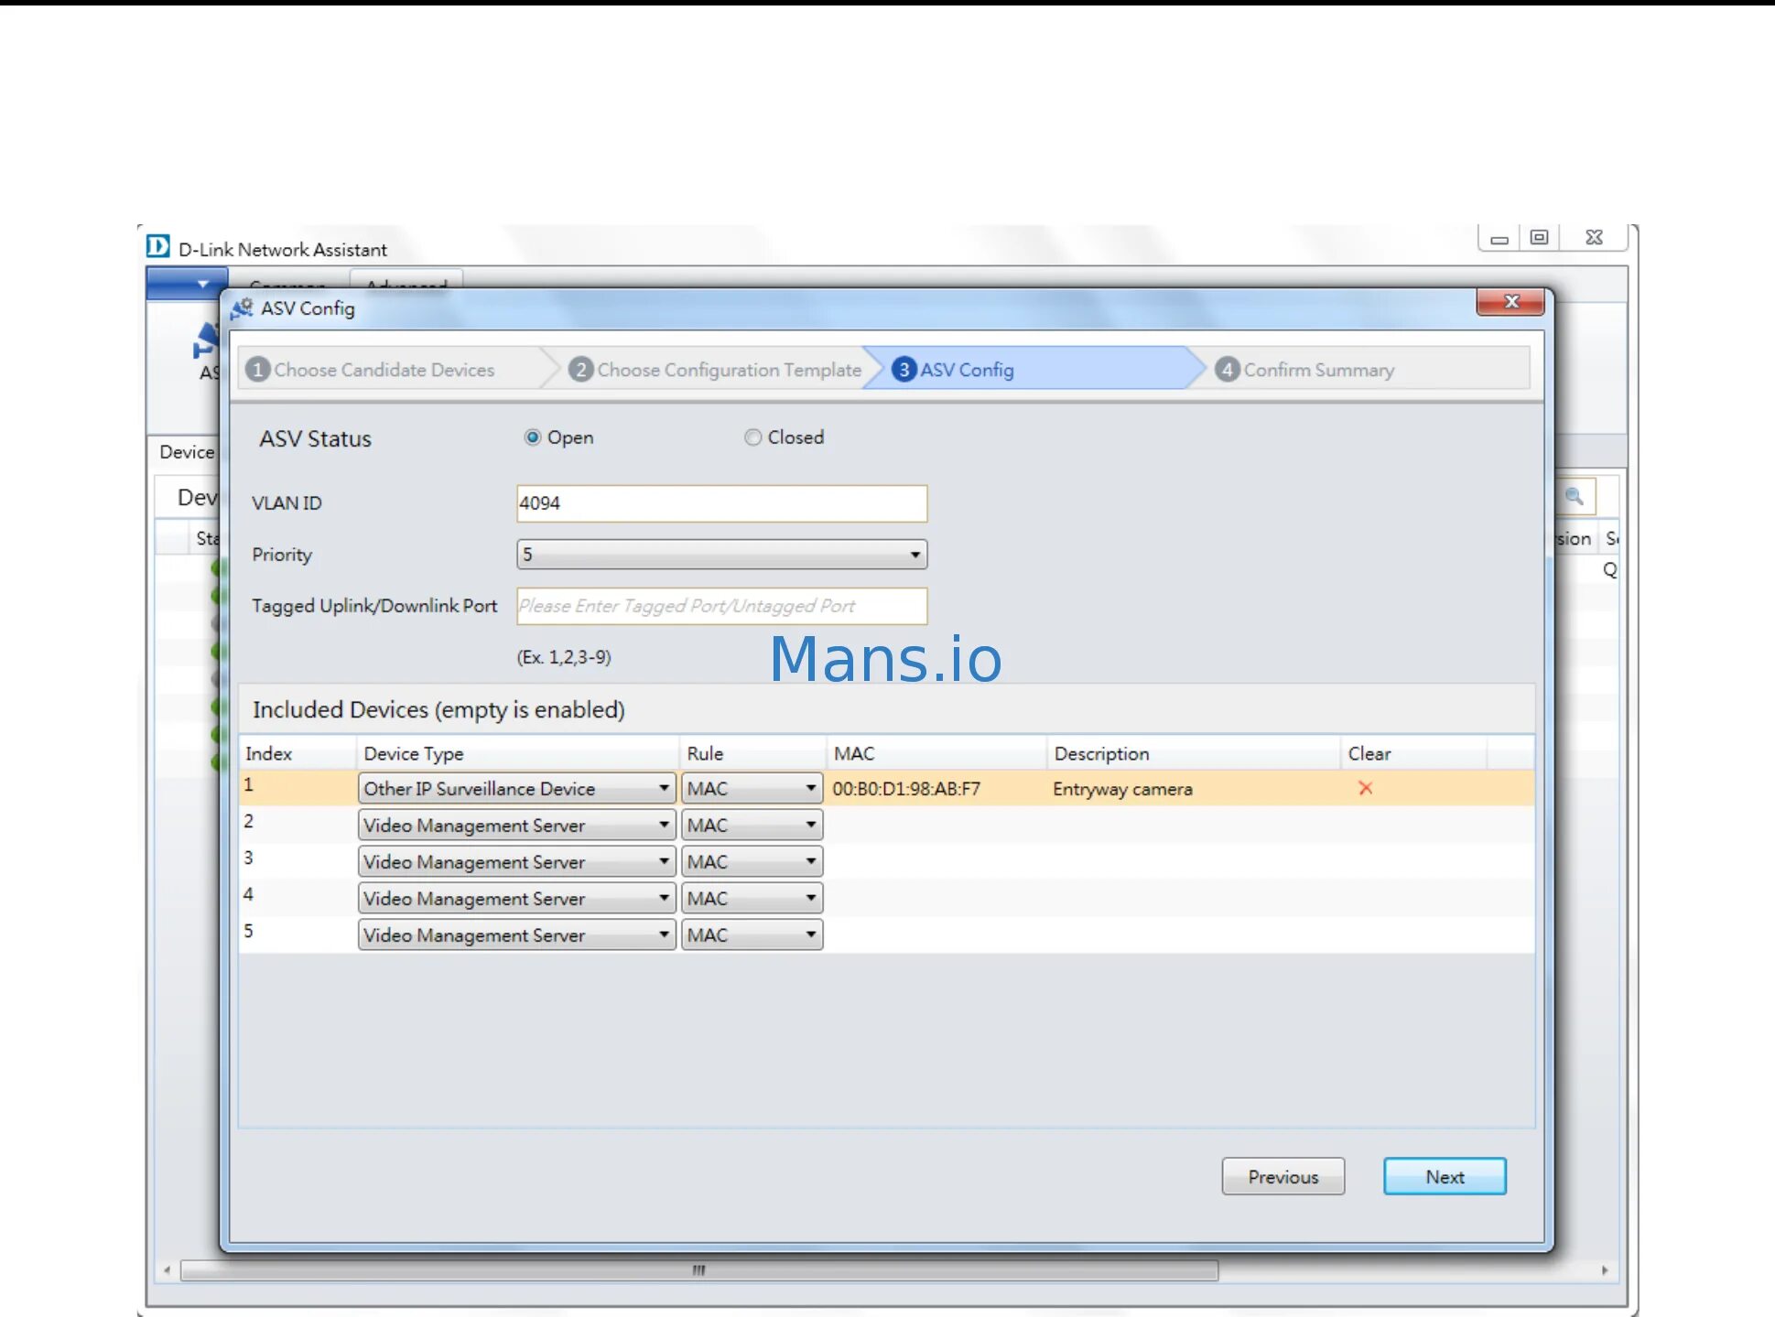Minimize the D-Link Network Assistant window
The height and width of the screenshot is (1317, 1775).
1499,238
